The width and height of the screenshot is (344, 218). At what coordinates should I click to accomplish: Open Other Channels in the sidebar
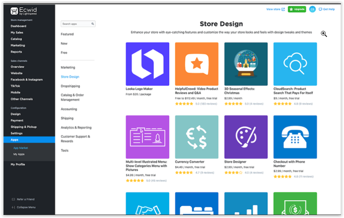pyautogui.click(x=22, y=99)
